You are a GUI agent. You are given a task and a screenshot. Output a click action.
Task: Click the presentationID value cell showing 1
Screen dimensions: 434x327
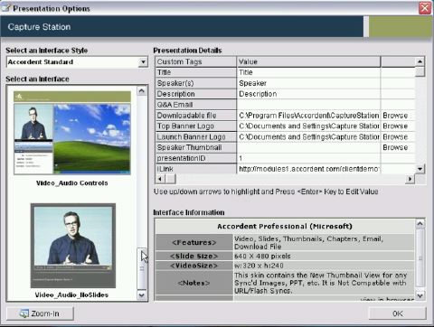308,158
